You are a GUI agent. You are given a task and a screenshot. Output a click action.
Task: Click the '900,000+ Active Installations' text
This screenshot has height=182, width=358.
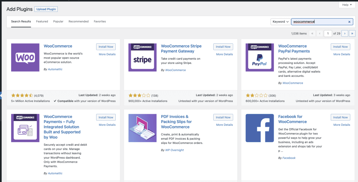pos(148,101)
